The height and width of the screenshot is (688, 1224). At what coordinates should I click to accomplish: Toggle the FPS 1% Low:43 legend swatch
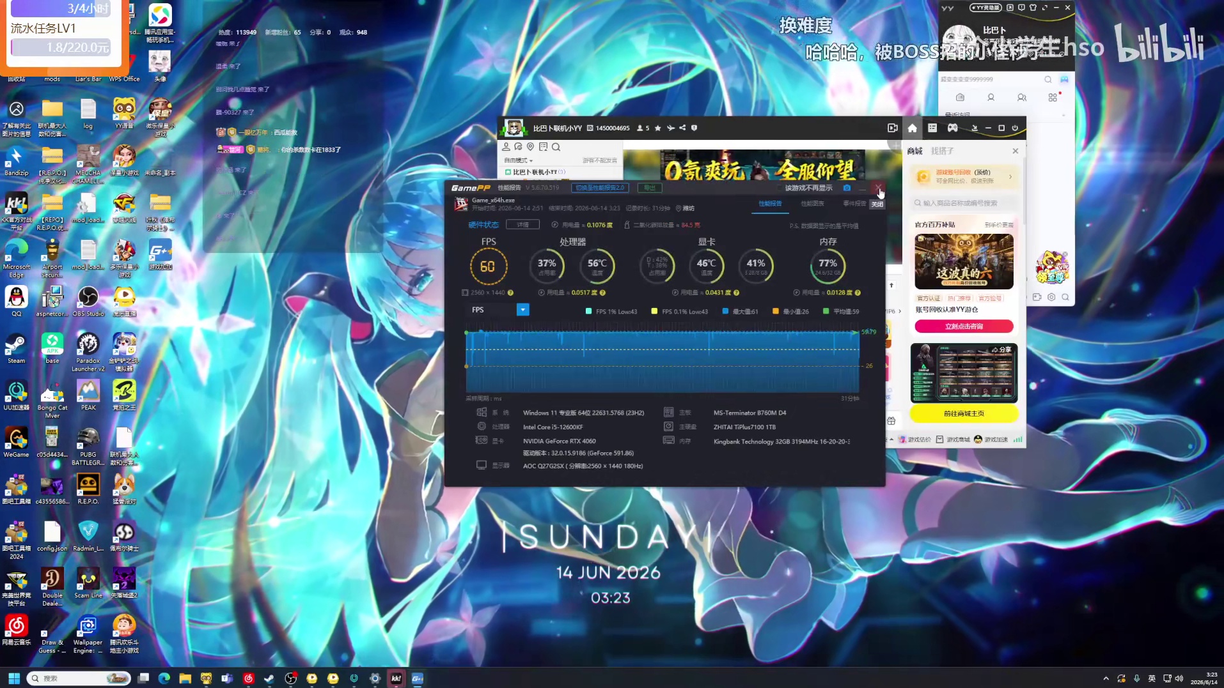pos(588,312)
